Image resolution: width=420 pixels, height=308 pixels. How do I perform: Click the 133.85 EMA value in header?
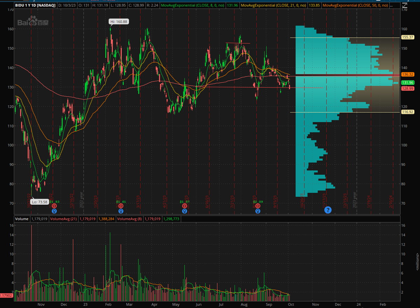pos(315,6)
